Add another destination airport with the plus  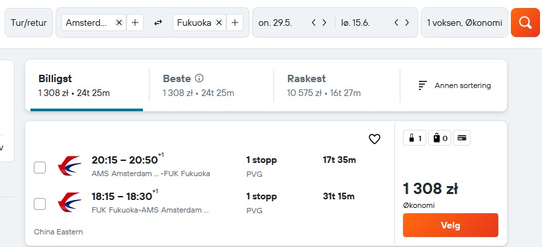[235, 23]
